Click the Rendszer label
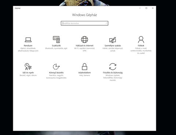Viewport: 176px width, 135px height. tap(28, 45)
